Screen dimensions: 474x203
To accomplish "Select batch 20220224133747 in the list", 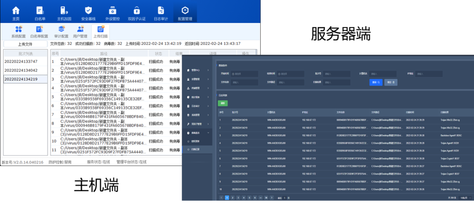I will 21,62.
